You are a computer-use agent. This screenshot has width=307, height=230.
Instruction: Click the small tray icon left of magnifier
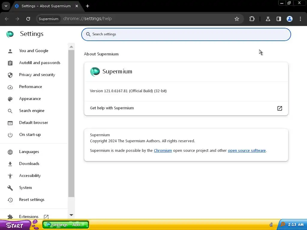tap(271, 225)
